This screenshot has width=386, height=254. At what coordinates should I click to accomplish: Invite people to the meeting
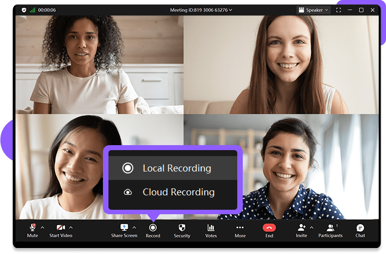(301, 231)
